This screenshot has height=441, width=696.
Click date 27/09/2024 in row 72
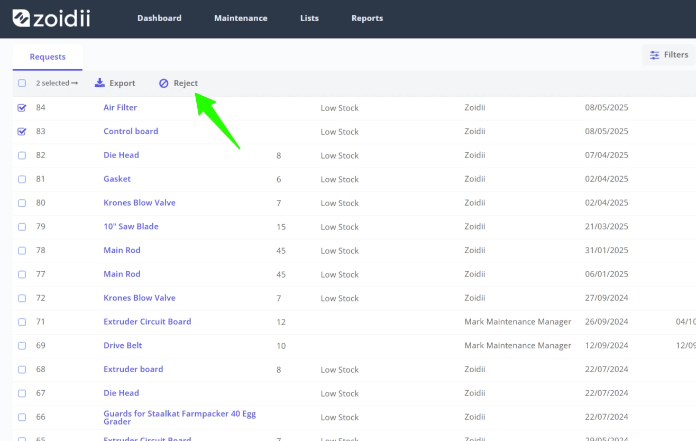(x=607, y=298)
